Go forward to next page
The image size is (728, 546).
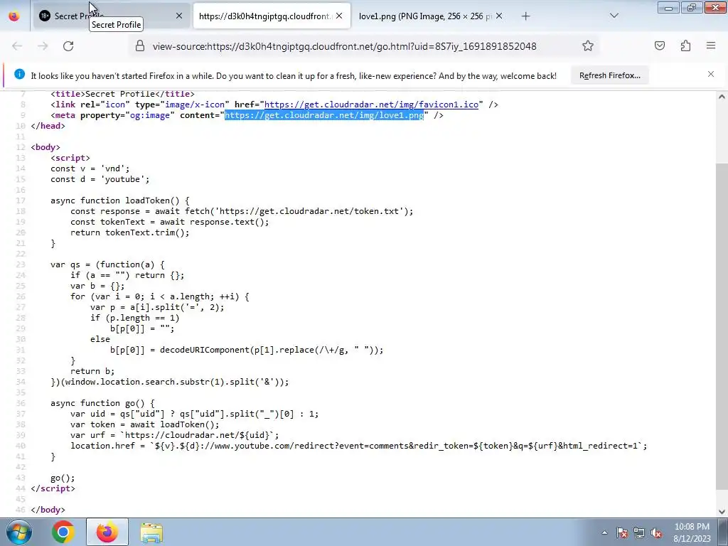pos(43,46)
